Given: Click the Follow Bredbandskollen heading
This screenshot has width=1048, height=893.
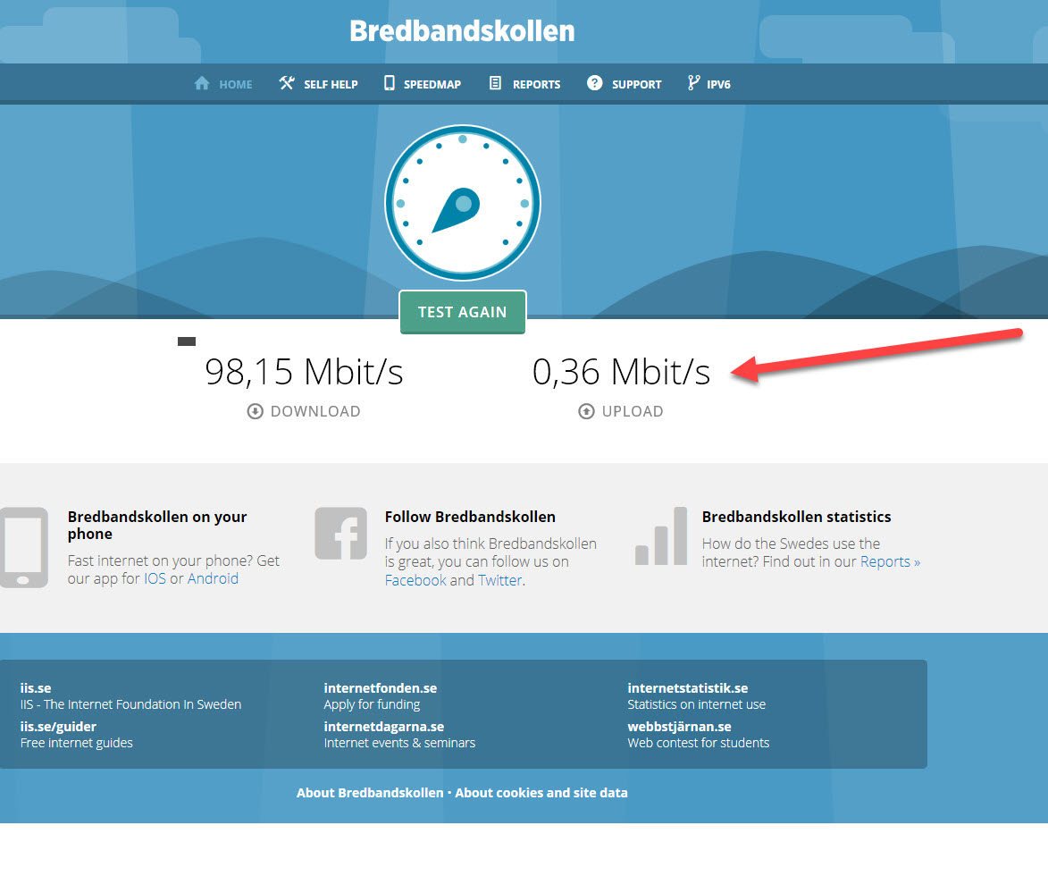Looking at the screenshot, I should click(x=470, y=517).
